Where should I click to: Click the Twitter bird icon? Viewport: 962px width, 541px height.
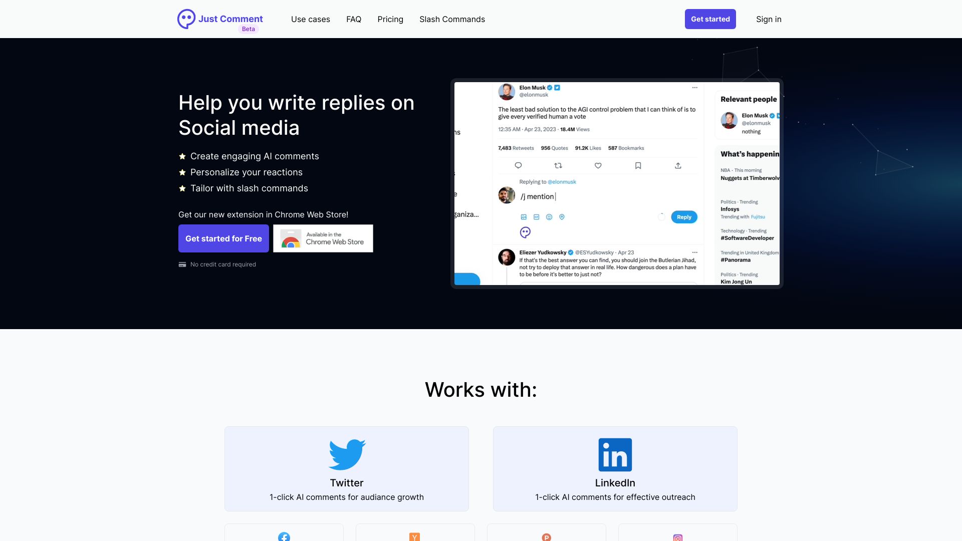click(x=346, y=454)
